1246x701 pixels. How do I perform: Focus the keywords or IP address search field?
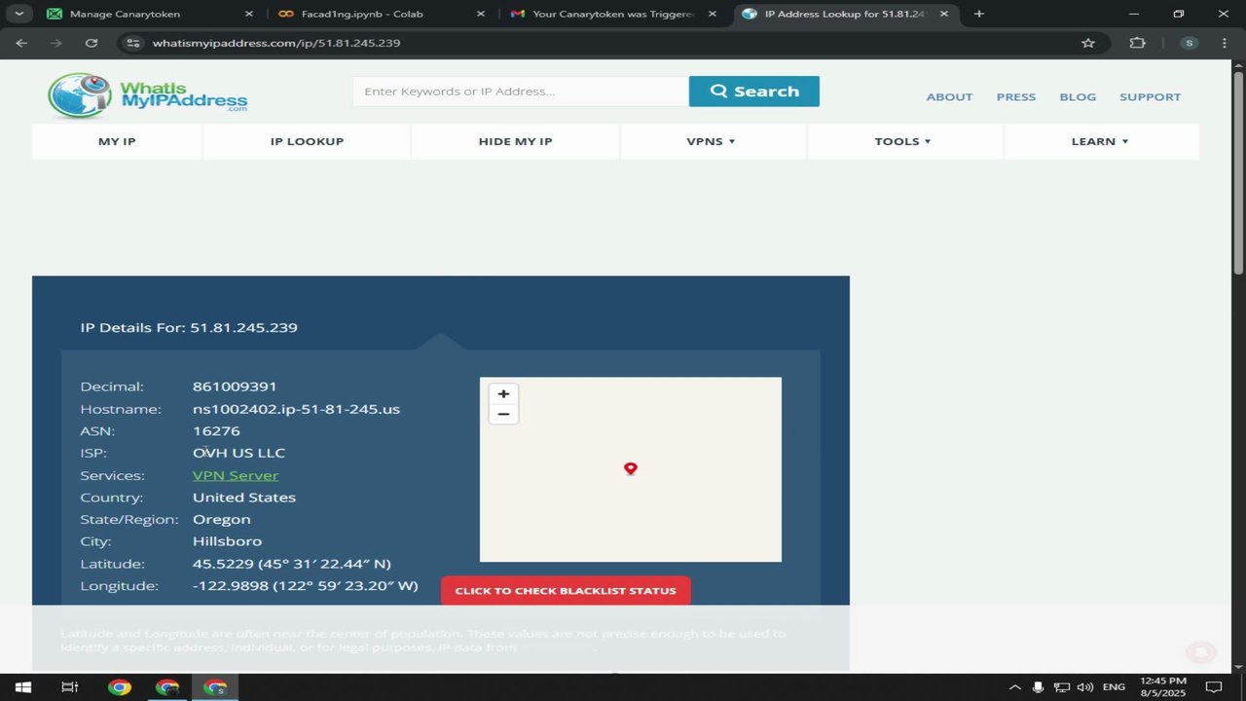[x=521, y=92]
